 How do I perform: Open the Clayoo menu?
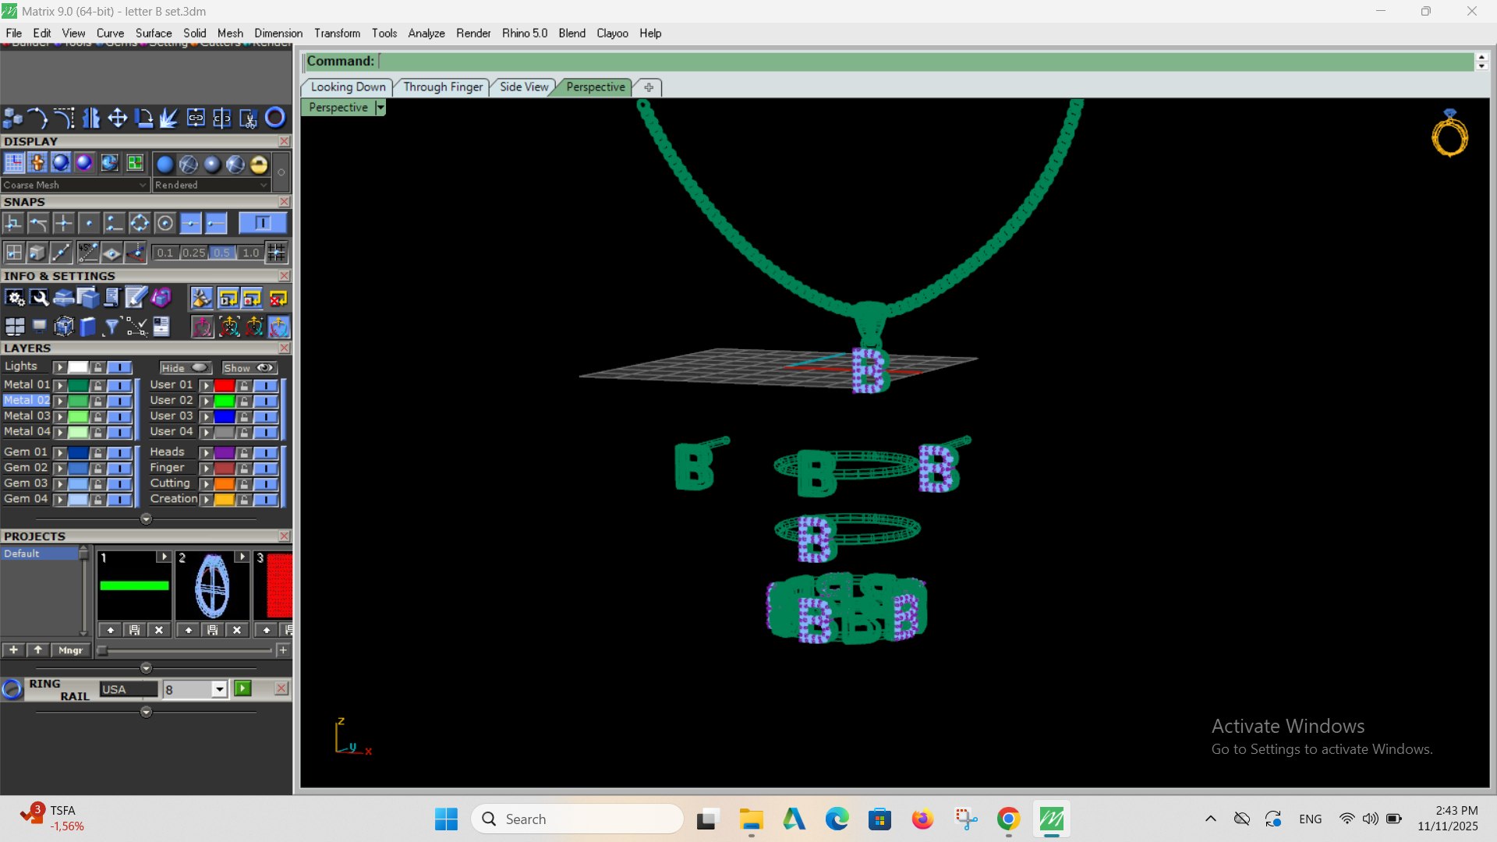(612, 34)
